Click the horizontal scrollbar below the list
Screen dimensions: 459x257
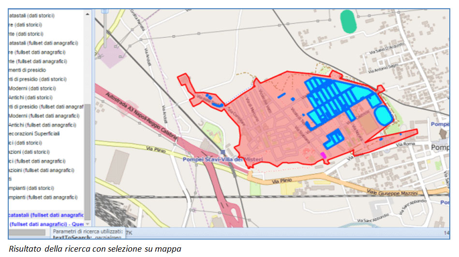(x=29, y=233)
